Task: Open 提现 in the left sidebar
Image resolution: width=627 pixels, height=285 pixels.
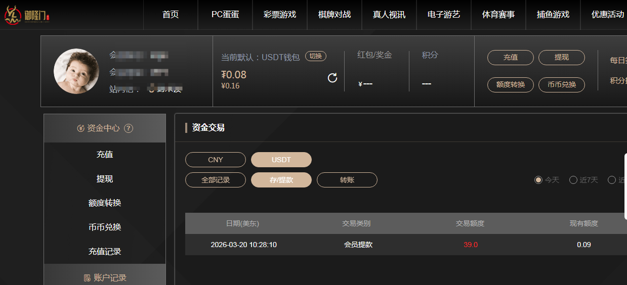Action: tap(105, 179)
